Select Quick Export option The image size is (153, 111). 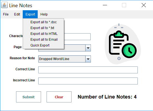pos(44,45)
